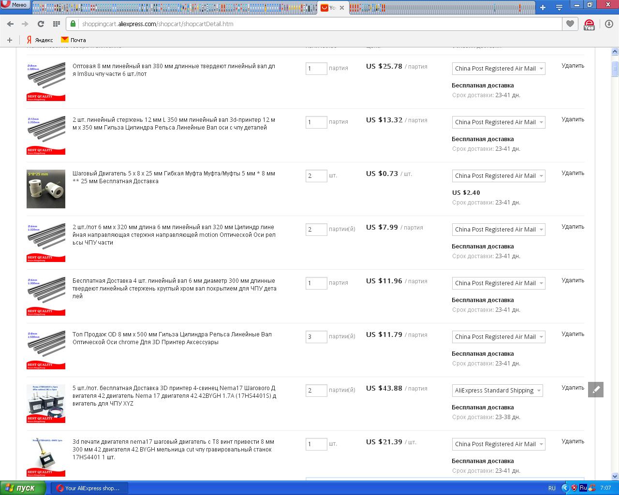619x495 pixels.
Task: Open the Яндекс bookmark
Action: pos(40,40)
